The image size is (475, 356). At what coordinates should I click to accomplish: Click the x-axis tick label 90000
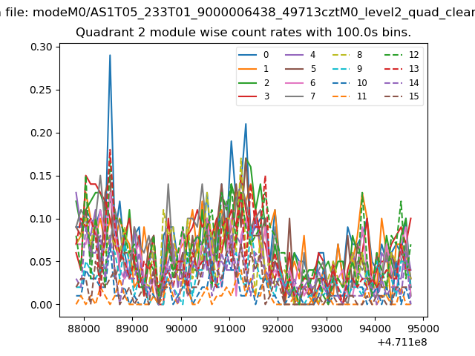181,329
